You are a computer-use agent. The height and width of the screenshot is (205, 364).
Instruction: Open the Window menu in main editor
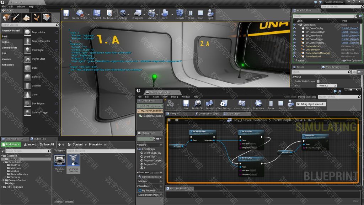[x=21, y=6]
